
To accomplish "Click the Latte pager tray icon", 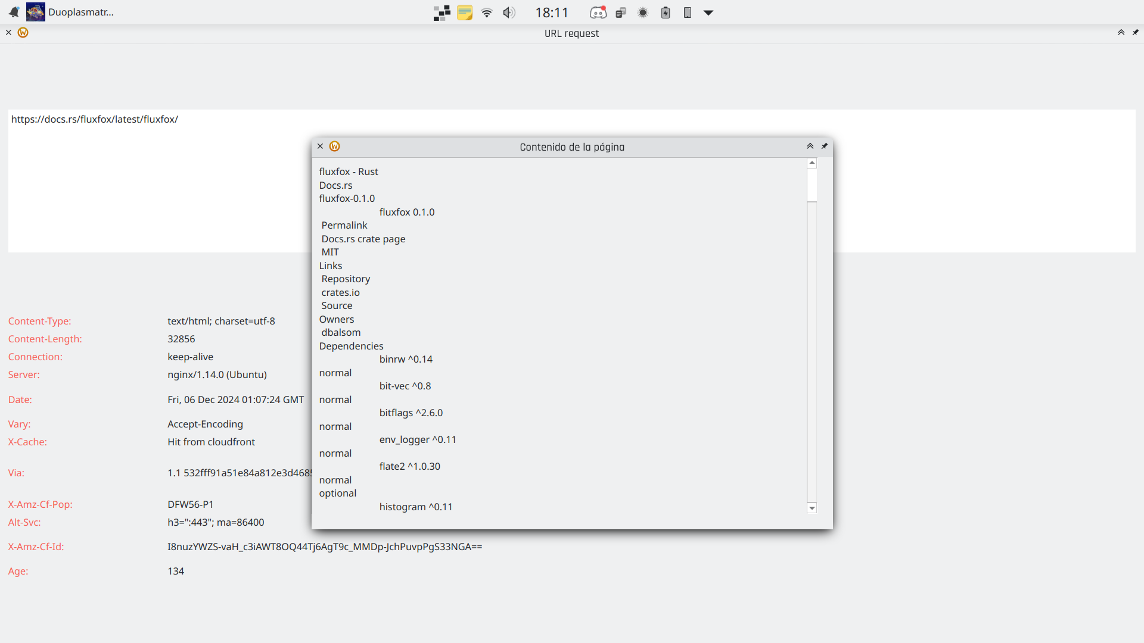I will (x=442, y=13).
